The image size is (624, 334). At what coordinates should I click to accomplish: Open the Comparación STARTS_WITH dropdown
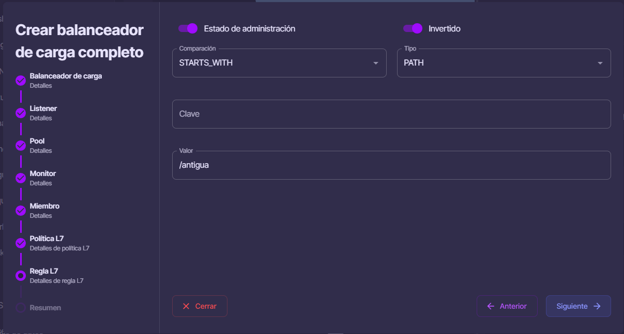click(x=279, y=63)
